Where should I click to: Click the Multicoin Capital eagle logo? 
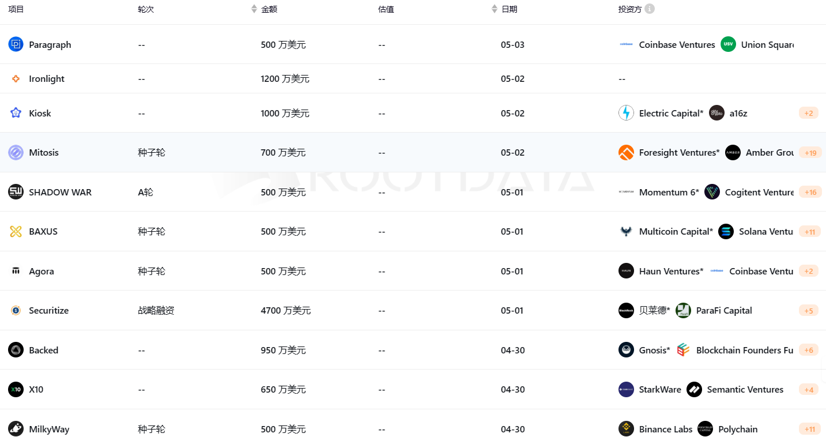pos(626,231)
